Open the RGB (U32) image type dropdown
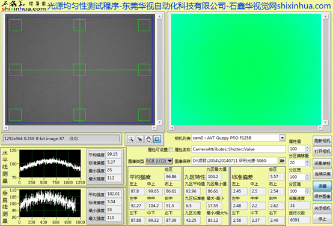Screen dimensions: 333x226 [159, 161]
